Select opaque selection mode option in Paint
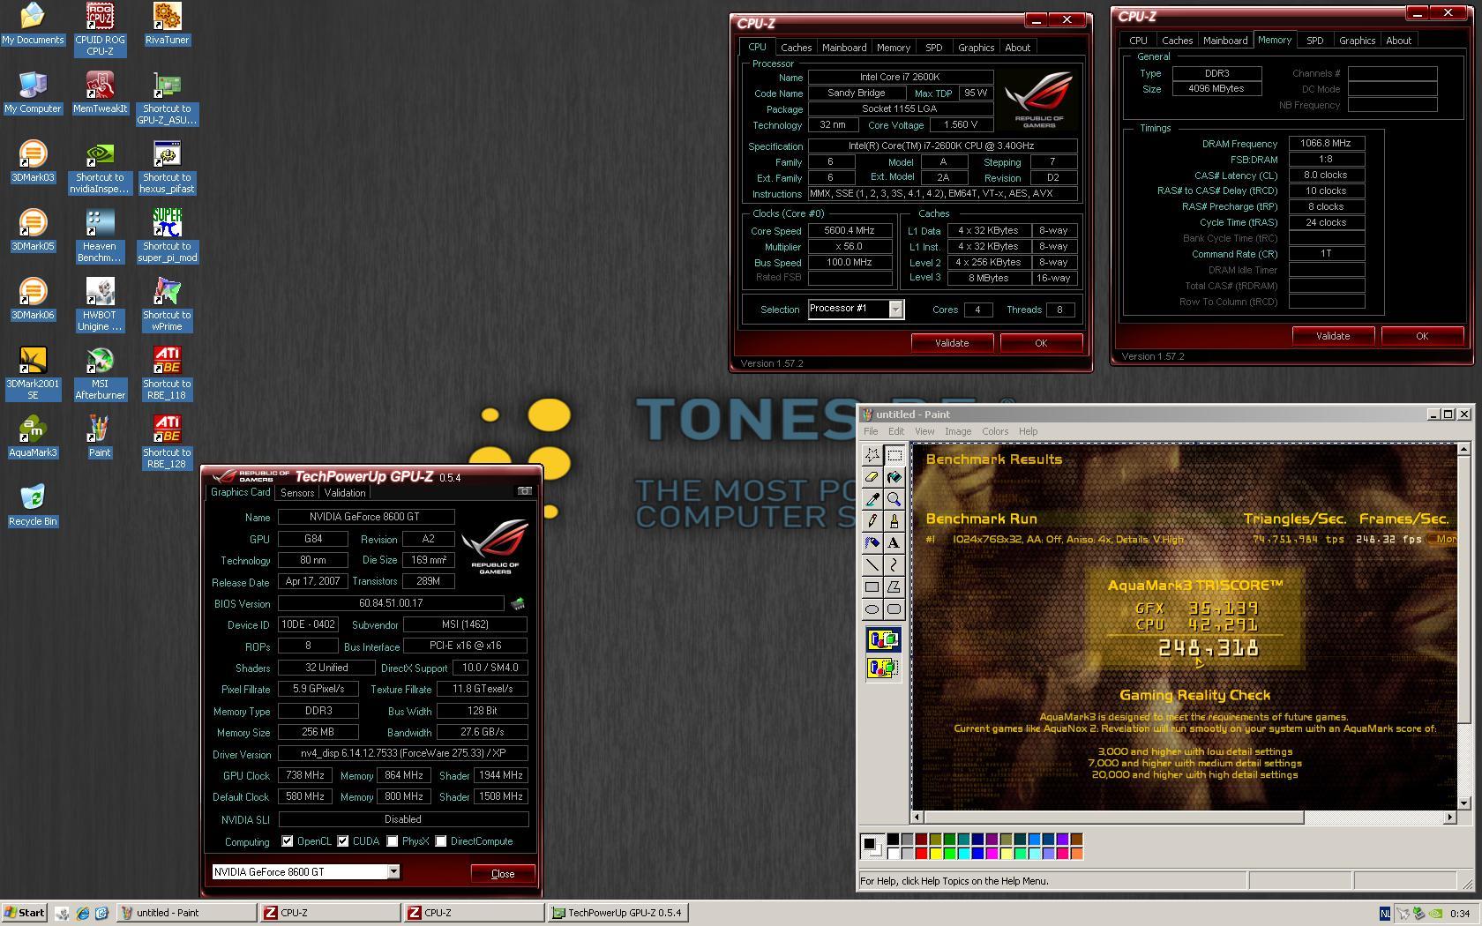The image size is (1482, 926). click(883, 640)
